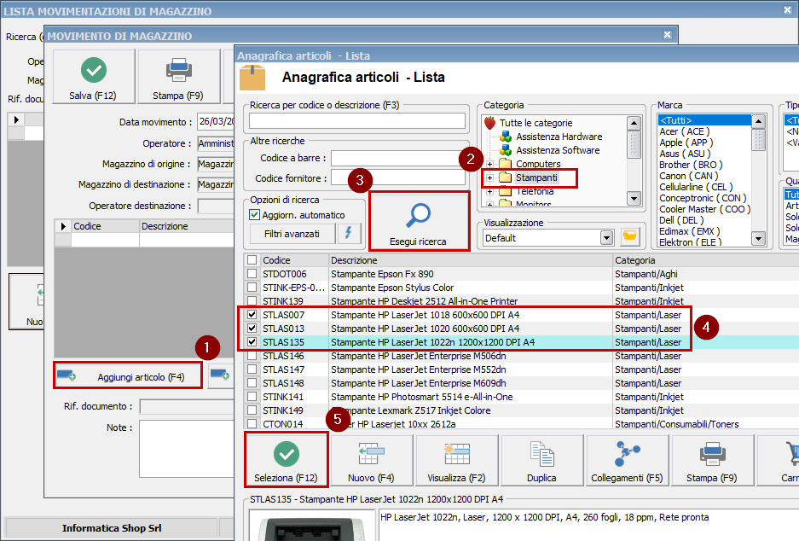
Task: Click Categoria list scroll up arrow
Action: 634,123
